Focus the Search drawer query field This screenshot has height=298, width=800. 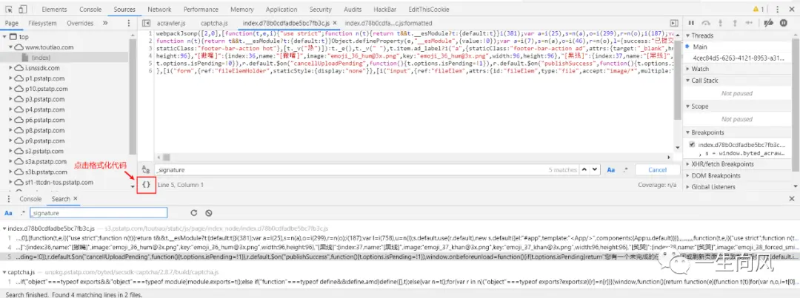pos(99,213)
